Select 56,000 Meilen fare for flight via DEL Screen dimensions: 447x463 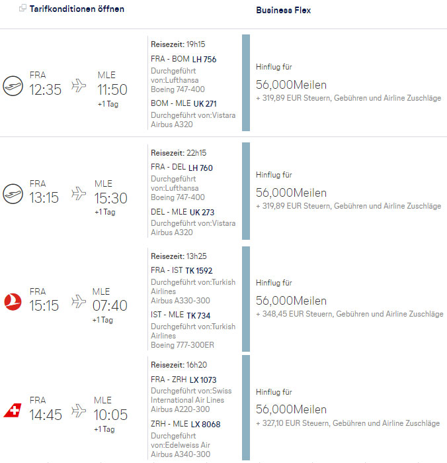coord(348,191)
